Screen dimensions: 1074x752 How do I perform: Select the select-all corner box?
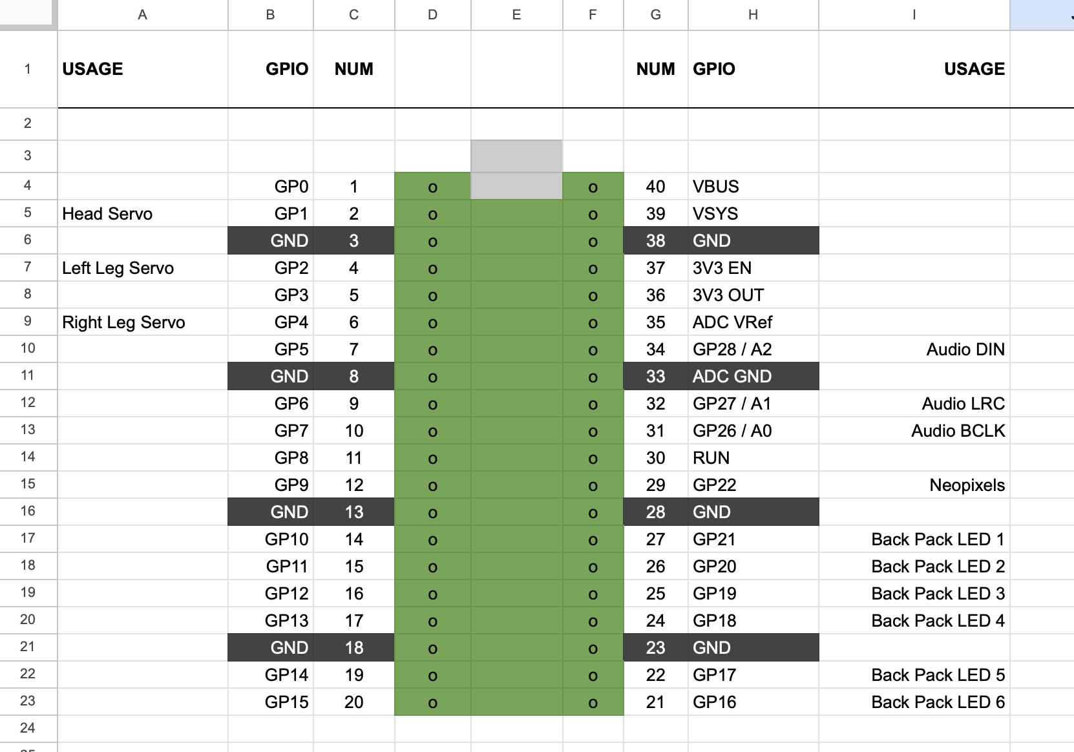click(28, 14)
